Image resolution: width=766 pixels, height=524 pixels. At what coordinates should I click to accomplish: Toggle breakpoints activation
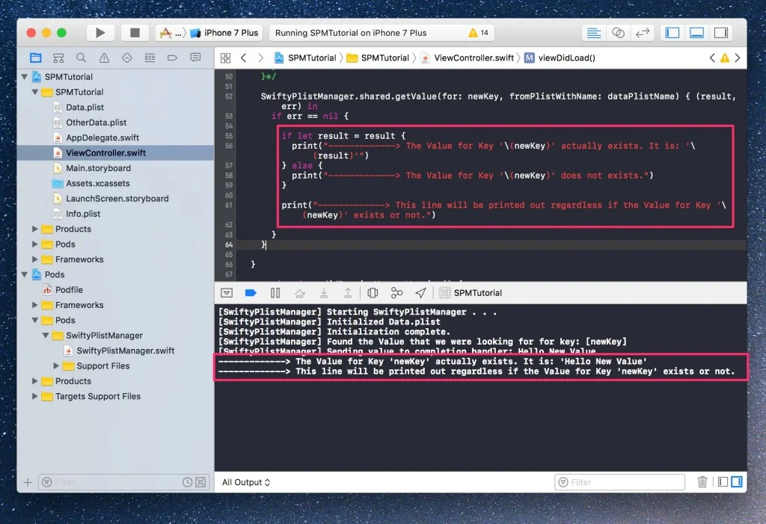pyautogui.click(x=251, y=292)
